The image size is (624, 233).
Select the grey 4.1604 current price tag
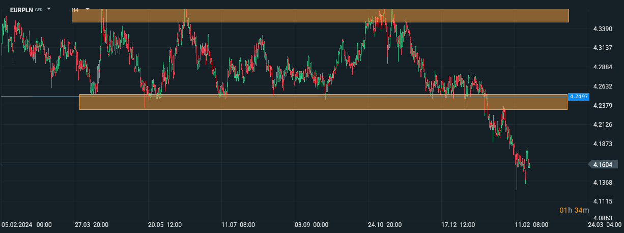[603, 164]
